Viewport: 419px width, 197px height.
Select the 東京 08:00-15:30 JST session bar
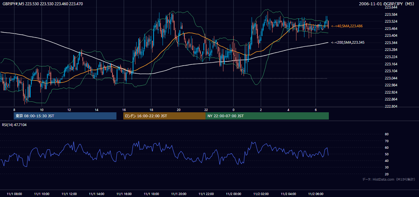point(65,116)
